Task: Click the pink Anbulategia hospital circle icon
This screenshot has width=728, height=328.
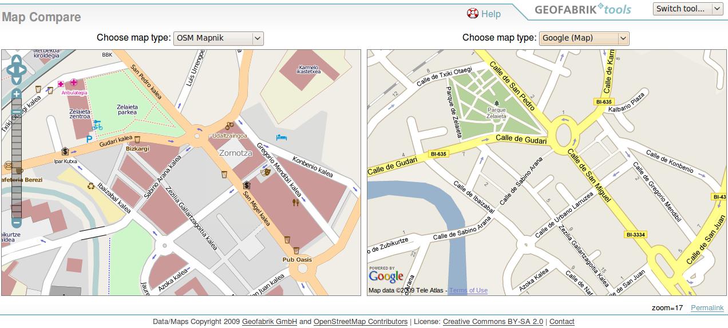Action: tap(74, 82)
